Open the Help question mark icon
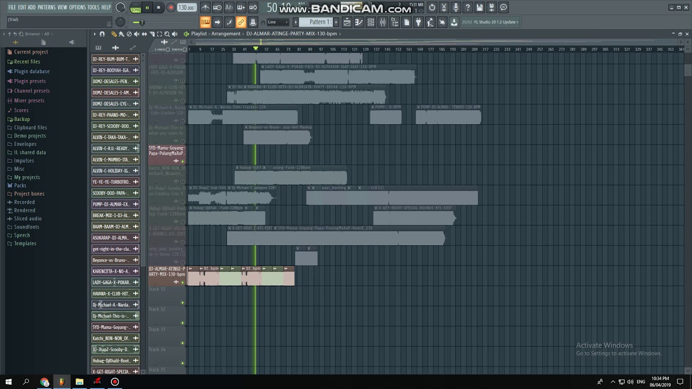 (x=468, y=8)
